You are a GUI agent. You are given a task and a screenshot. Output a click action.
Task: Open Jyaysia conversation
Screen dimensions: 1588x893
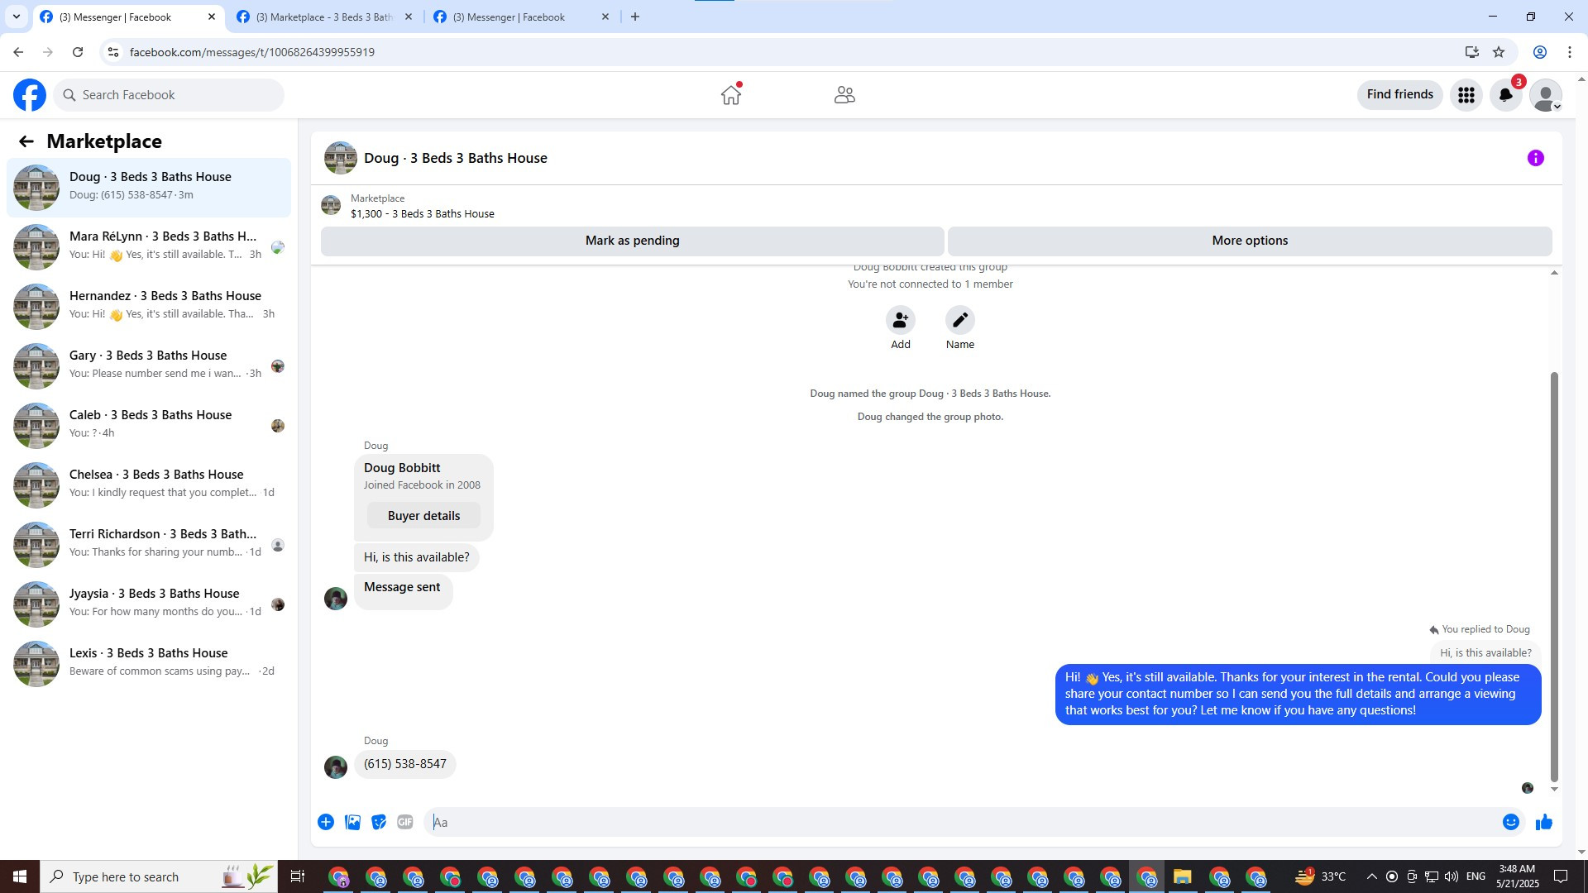pos(149,604)
